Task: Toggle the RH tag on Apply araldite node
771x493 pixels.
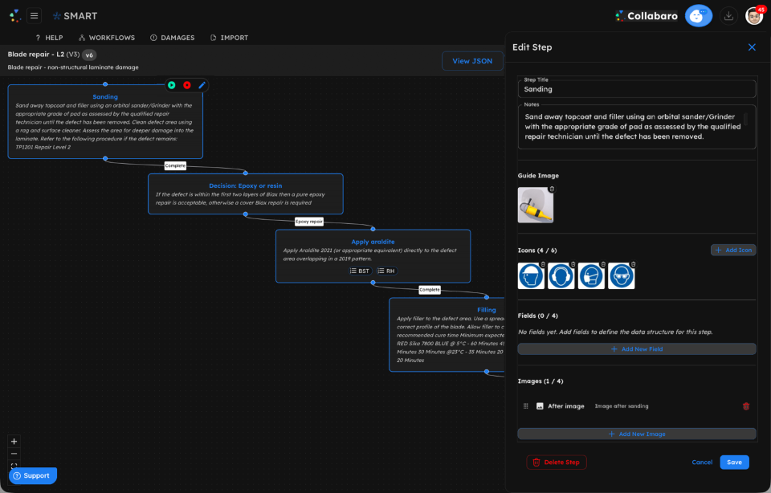Action: click(386, 271)
